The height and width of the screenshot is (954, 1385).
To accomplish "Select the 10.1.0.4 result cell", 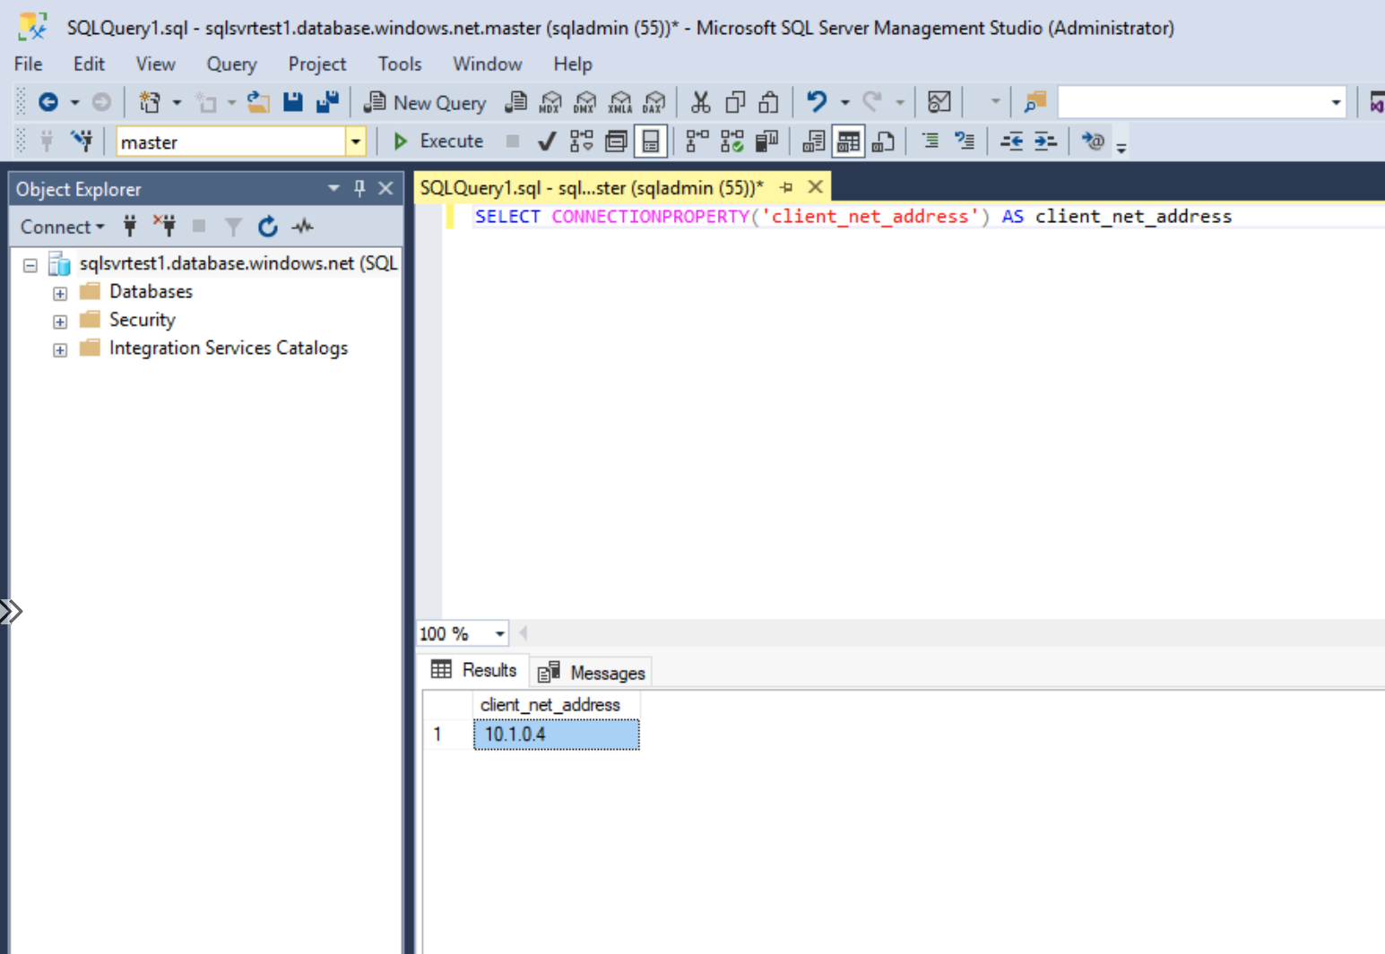I will coord(557,735).
